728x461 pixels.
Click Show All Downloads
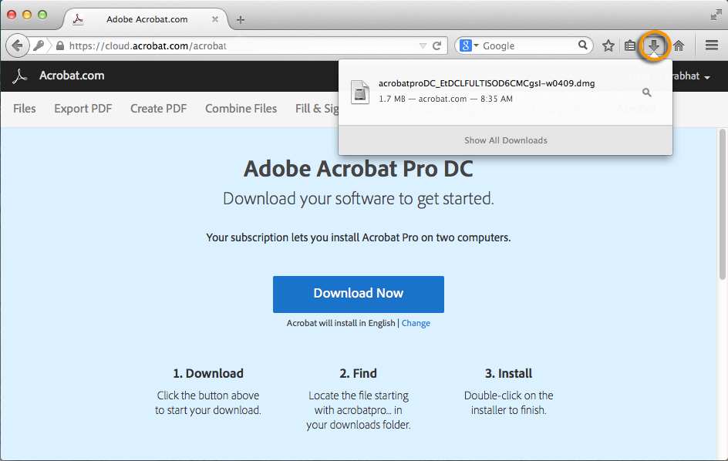[506, 140]
